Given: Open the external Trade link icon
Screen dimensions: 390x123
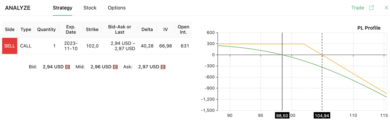Looking at the screenshot, I should pos(371,8).
